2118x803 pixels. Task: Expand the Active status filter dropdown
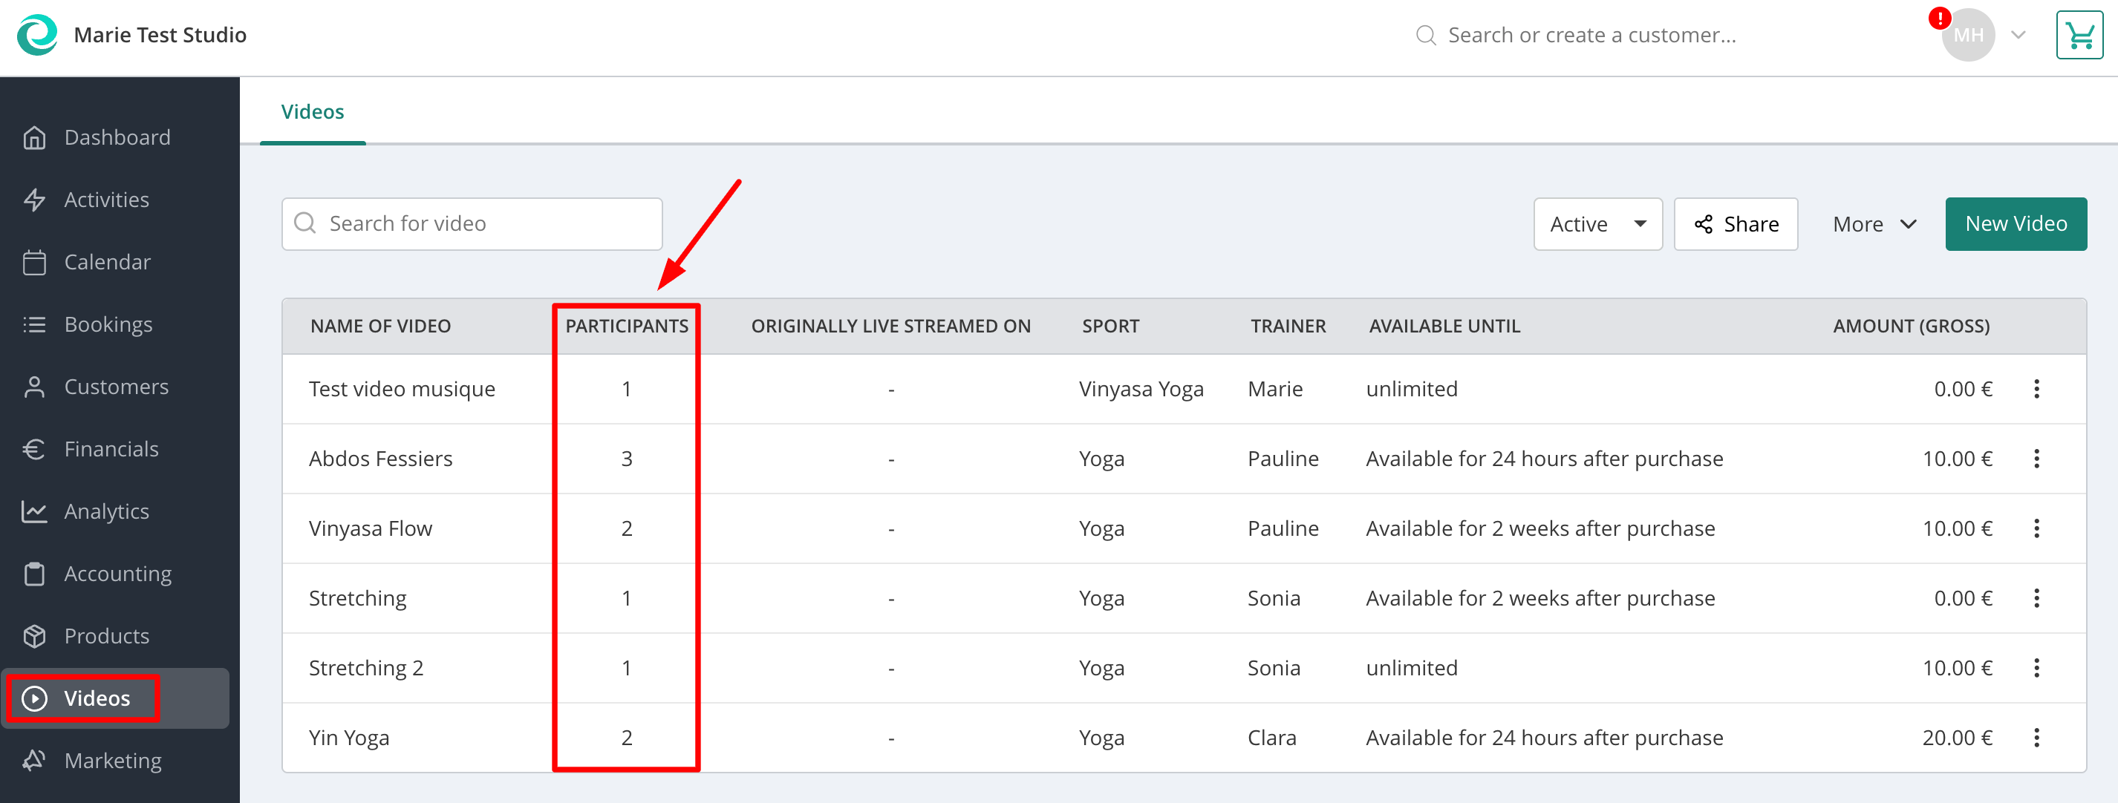point(1597,223)
